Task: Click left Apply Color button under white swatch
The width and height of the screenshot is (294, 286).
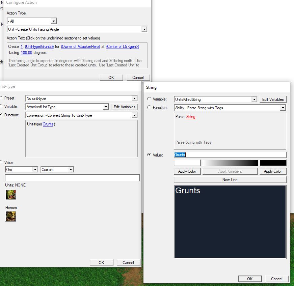Action: 187,171
